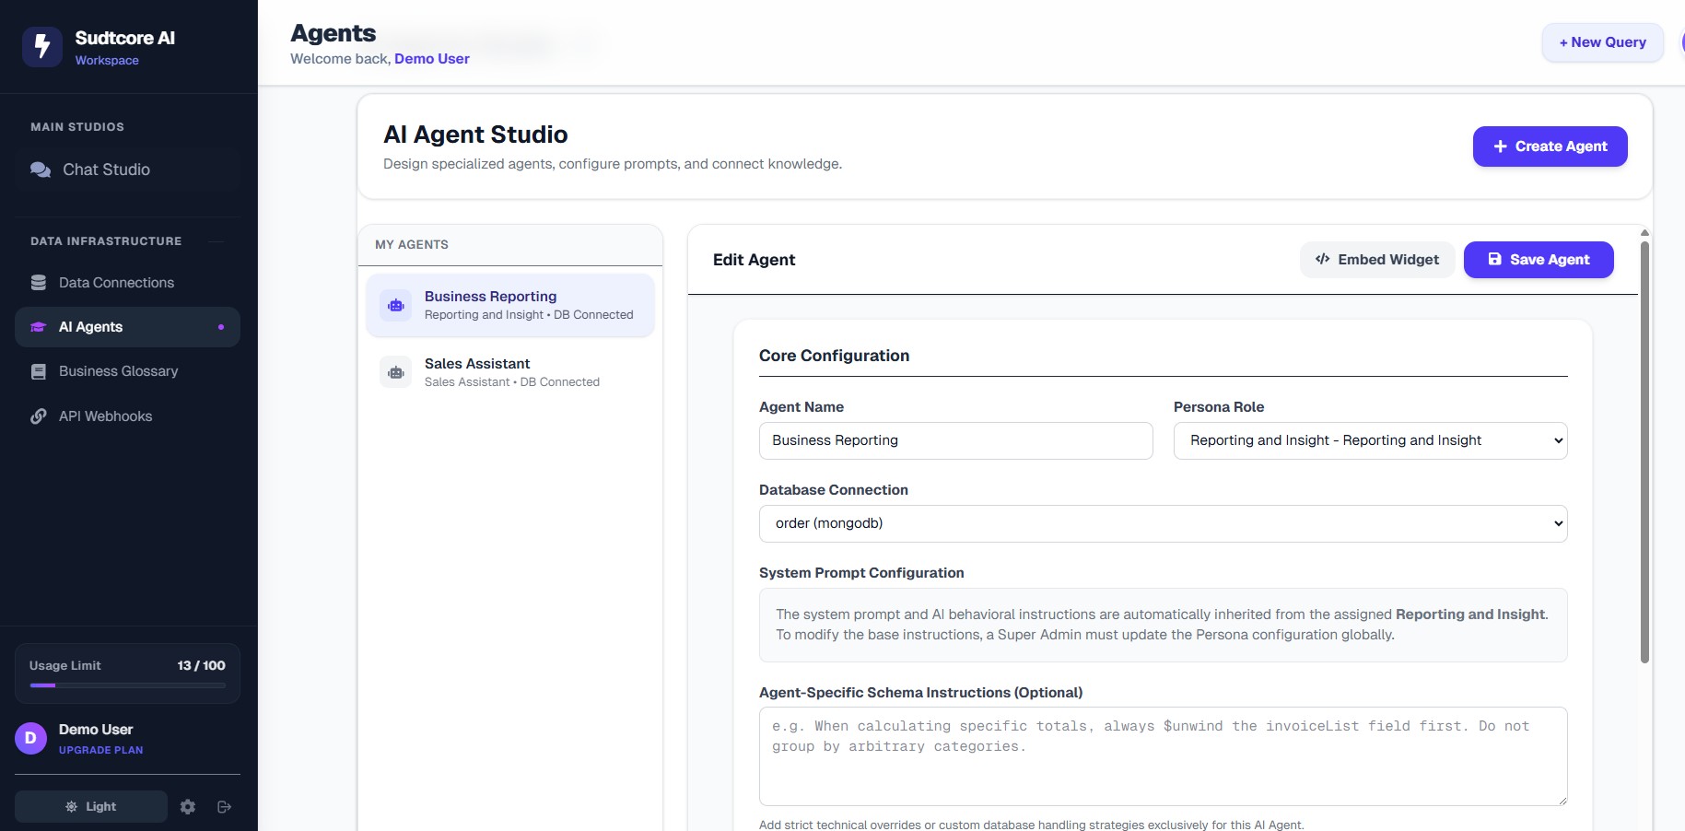The width and height of the screenshot is (1685, 831).
Task: Focus the Agent Name input field
Action: click(x=955, y=440)
